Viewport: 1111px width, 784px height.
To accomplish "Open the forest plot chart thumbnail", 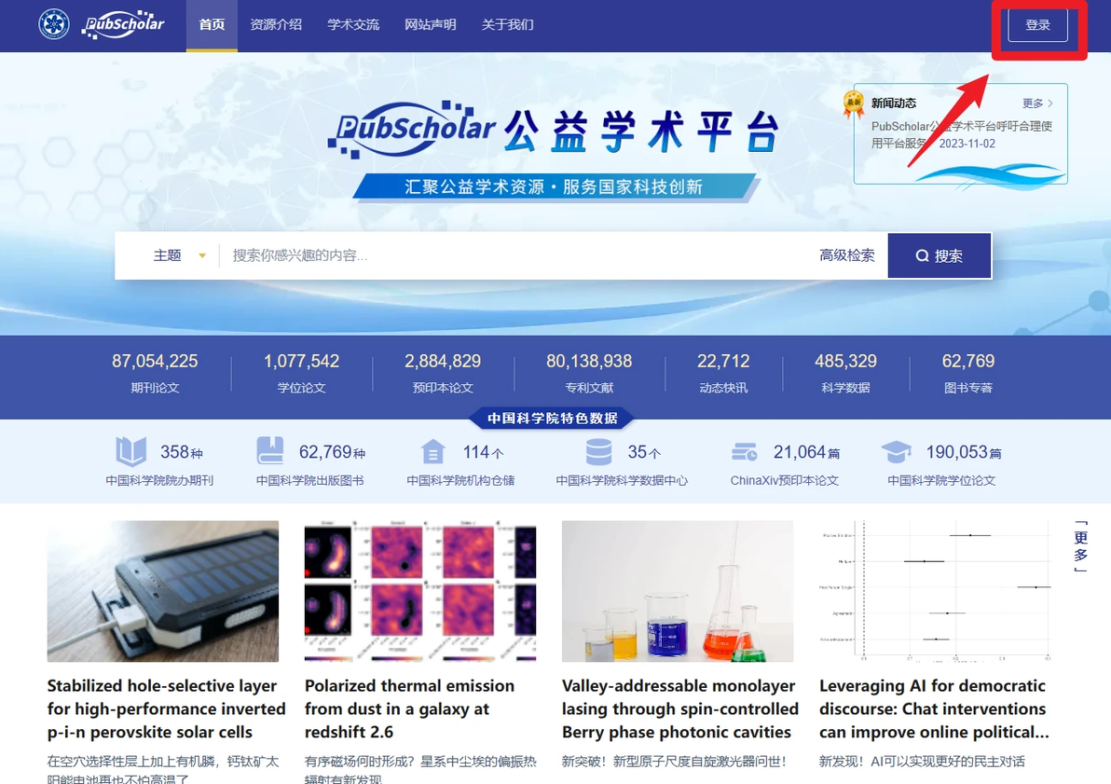I will tap(935, 591).
